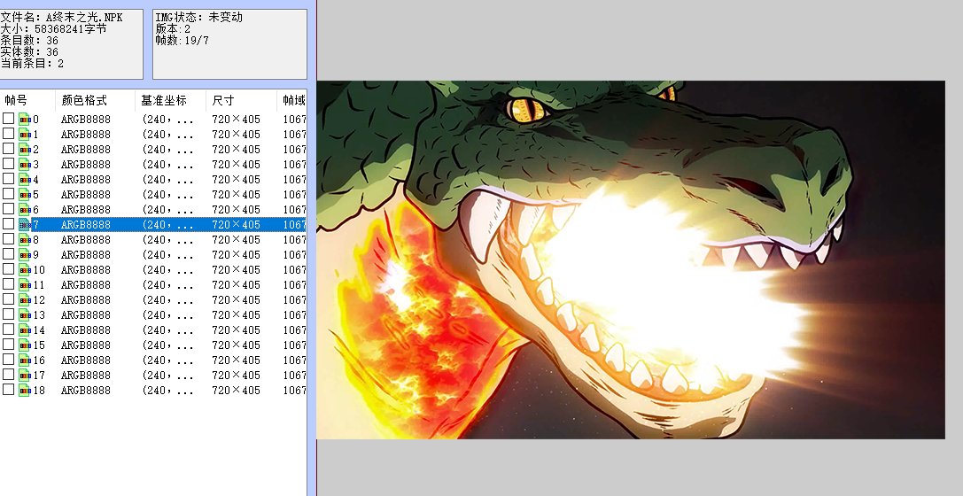Click the image icon of frame 10
Viewport: 963px width, 496px height.
[x=25, y=269]
